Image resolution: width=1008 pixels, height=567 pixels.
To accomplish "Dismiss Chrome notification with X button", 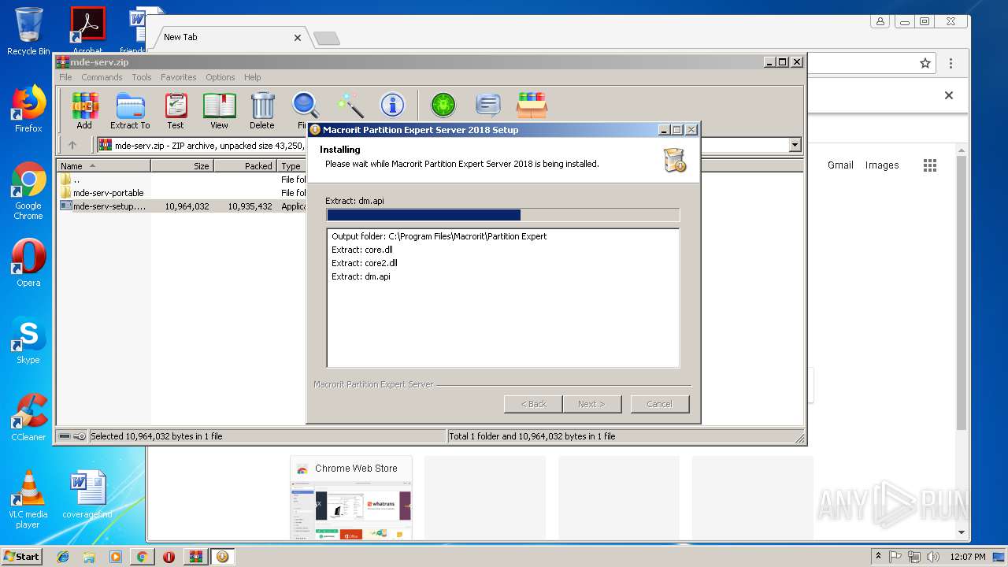I will 949,95.
